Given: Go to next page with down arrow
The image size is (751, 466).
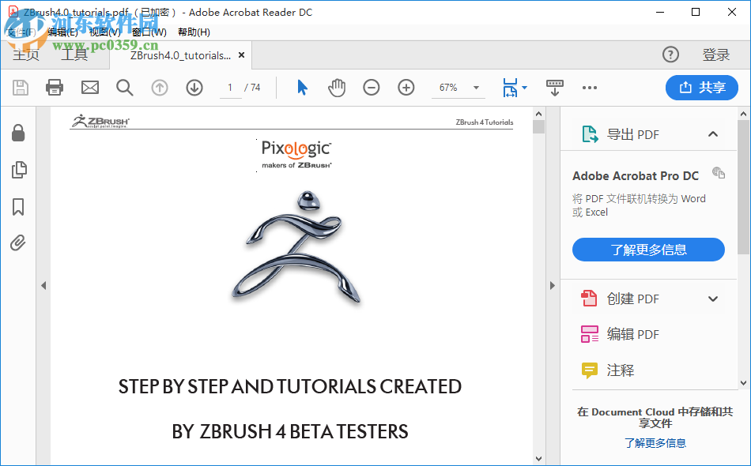Looking at the screenshot, I should click(194, 88).
